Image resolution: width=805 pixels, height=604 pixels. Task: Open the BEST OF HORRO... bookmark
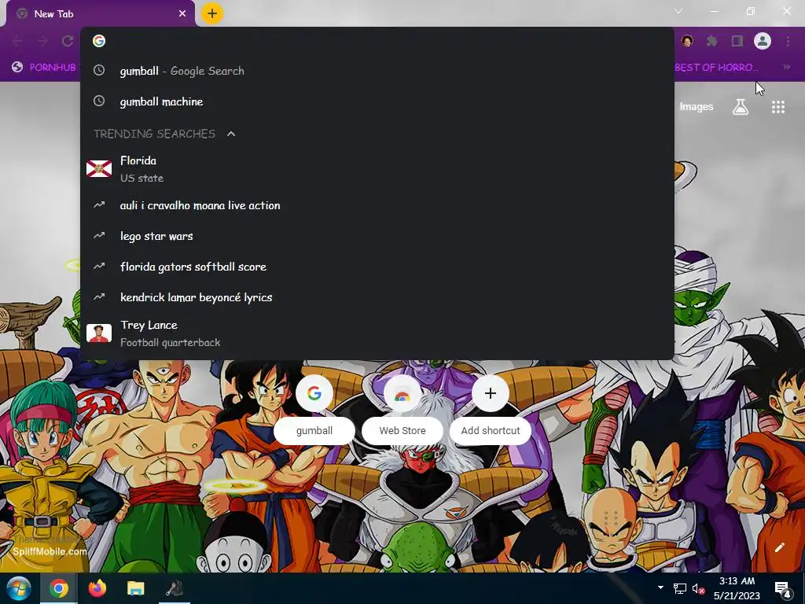point(717,68)
